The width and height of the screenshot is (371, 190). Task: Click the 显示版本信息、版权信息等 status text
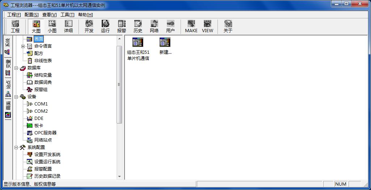[x=30, y=184]
